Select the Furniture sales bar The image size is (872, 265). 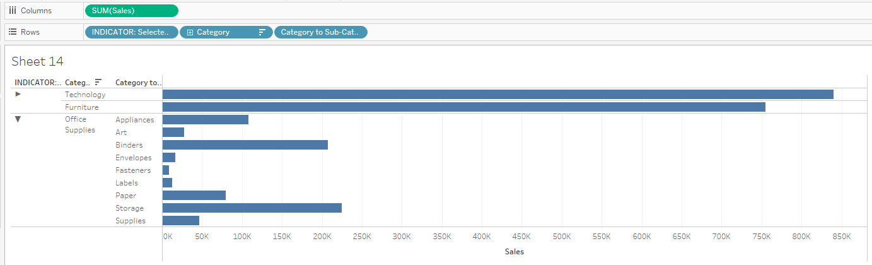pos(463,107)
